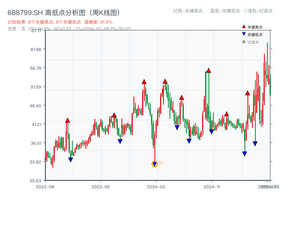Image resolution: width=300 pixels, height=225 pixels.
Task: Click the second red high marker in mid-2023
Action: tap(114, 115)
